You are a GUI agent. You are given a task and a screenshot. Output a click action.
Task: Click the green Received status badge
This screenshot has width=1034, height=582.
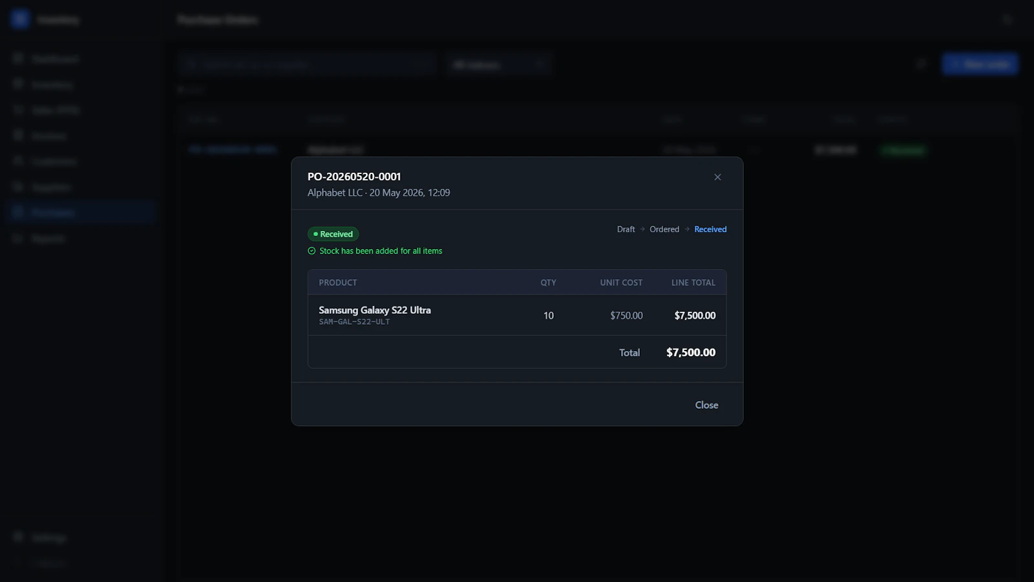[x=333, y=234]
